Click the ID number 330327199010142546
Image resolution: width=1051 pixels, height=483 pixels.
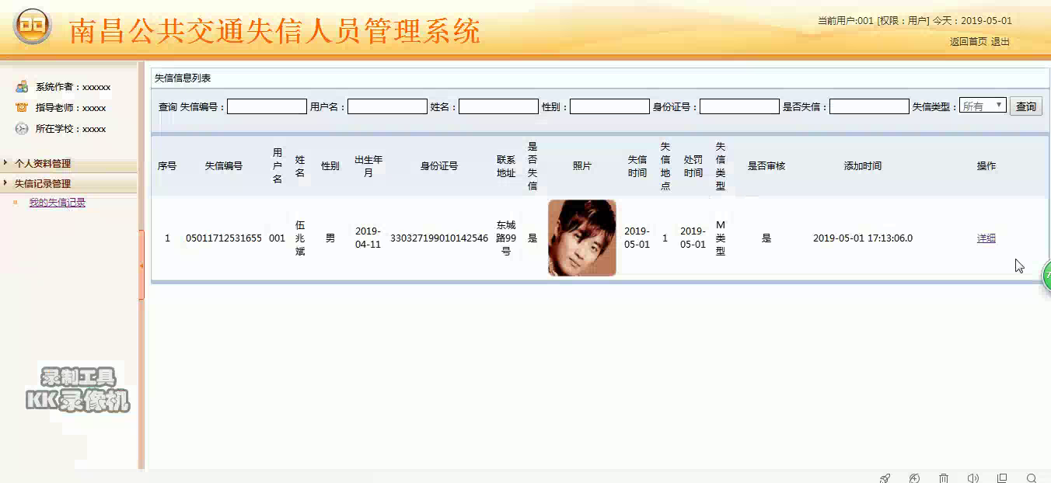coord(439,238)
